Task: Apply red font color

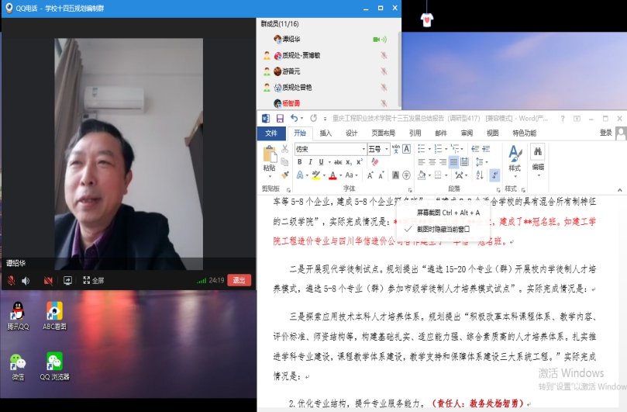Action: point(332,175)
